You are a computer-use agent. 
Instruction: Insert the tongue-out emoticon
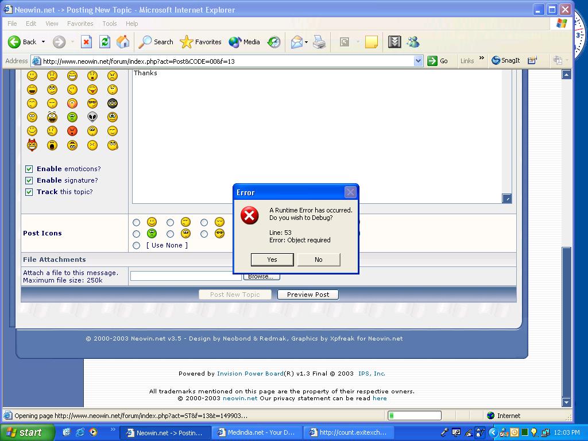92,90
